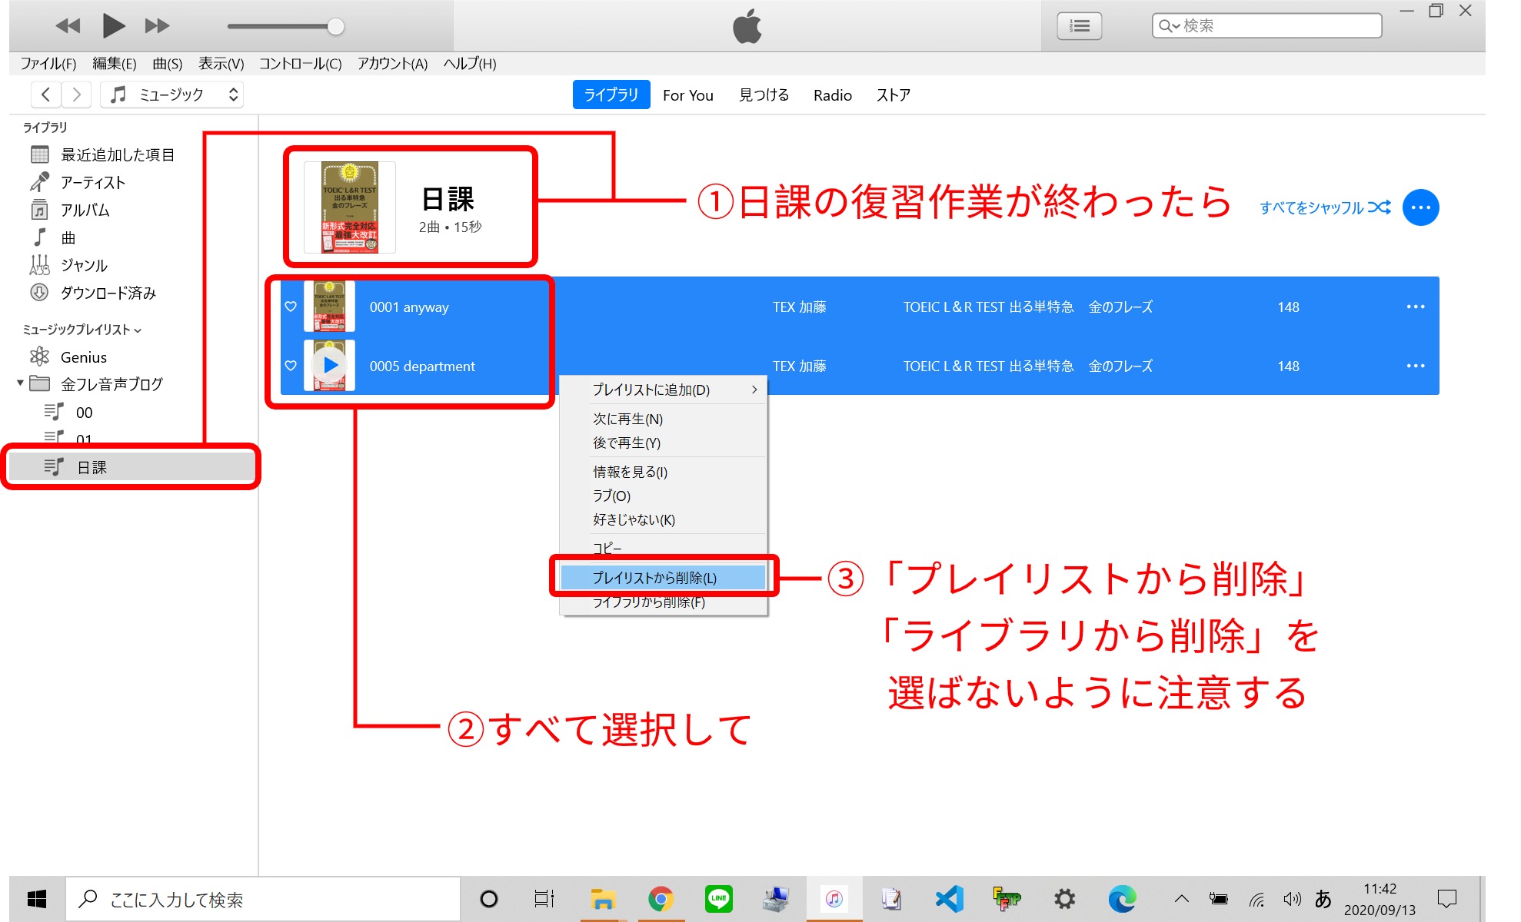Click the 日課 playlist album artwork

(350, 207)
